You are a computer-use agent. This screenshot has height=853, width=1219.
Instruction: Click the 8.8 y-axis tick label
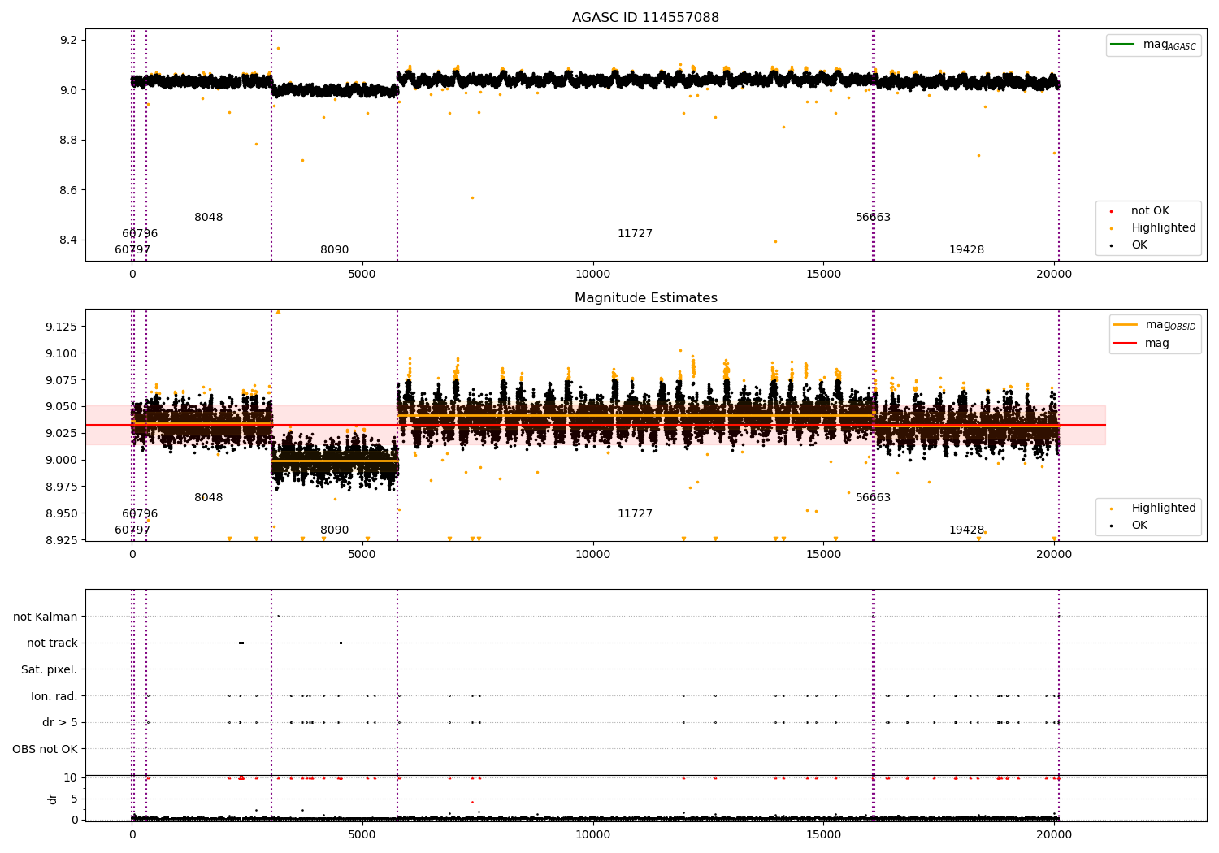tap(67, 141)
